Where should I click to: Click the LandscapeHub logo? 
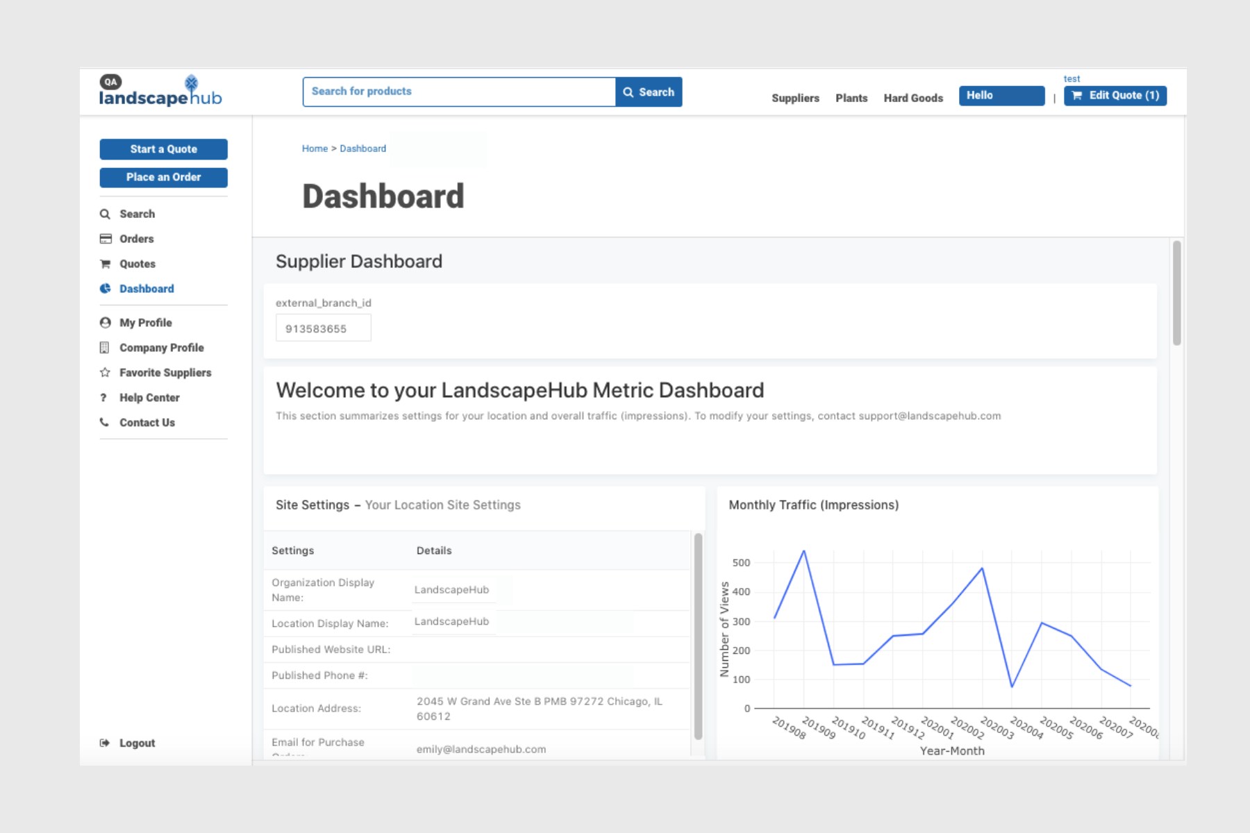[x=160, y=92]
